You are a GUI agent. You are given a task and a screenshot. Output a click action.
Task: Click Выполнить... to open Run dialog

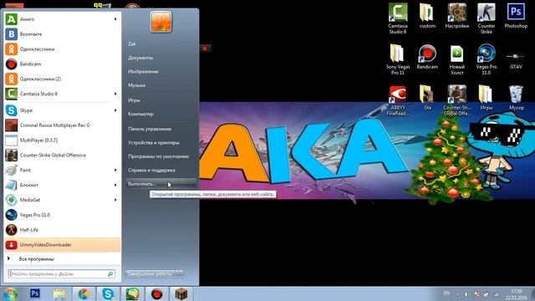[160, 184]
